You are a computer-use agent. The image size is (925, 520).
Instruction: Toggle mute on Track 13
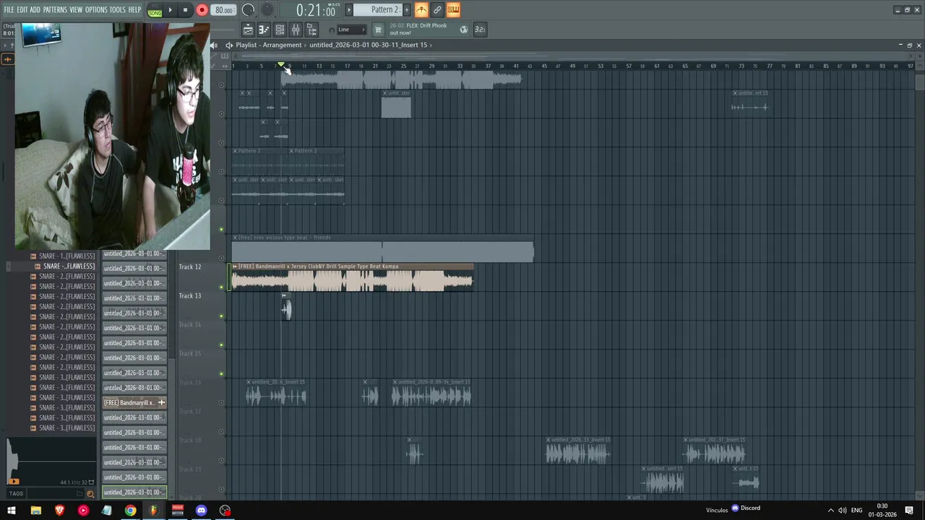[x=221, y=316]
